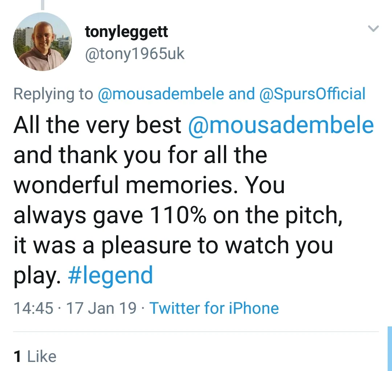Screen dimensions: 392x371
Task: Open the @tony1965uk handle
Action: pyautogui.click(x=135, y=54)
